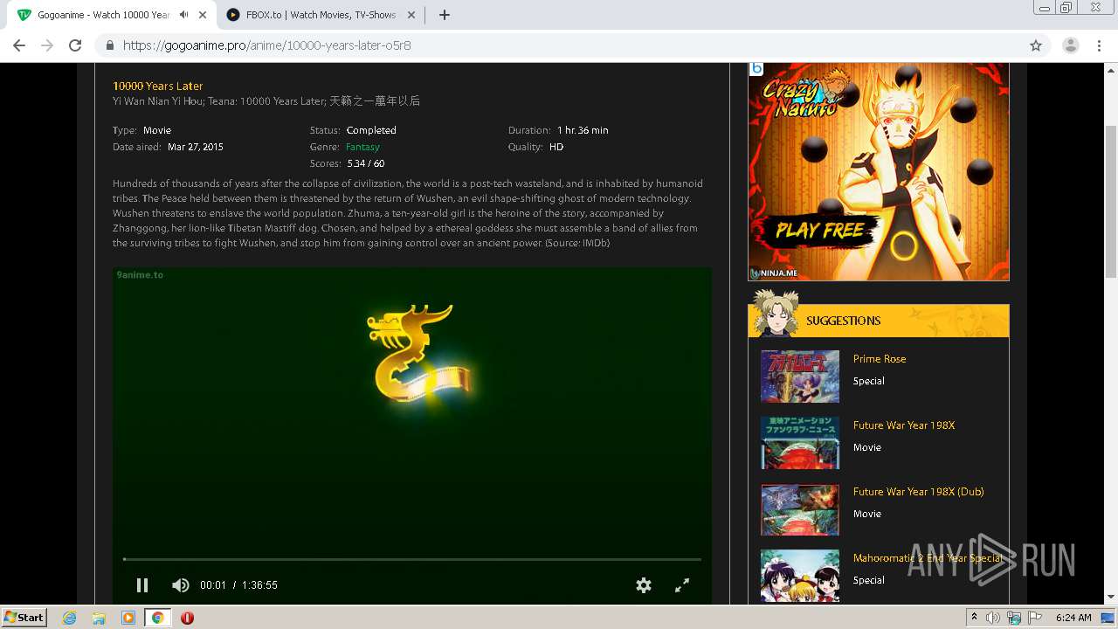Screen dimensions: 1118x629
Task: Click the page vertical scrollbar
Action: pos(1111,201)
